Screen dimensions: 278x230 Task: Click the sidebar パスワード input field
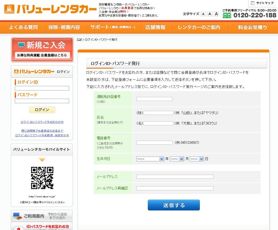(42, 101)
